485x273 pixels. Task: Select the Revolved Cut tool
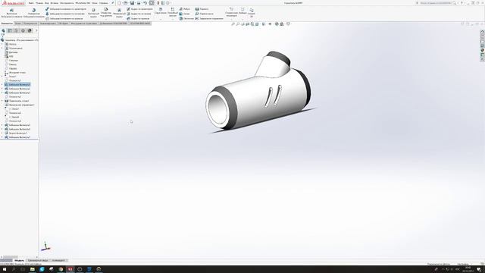[119, 13]
